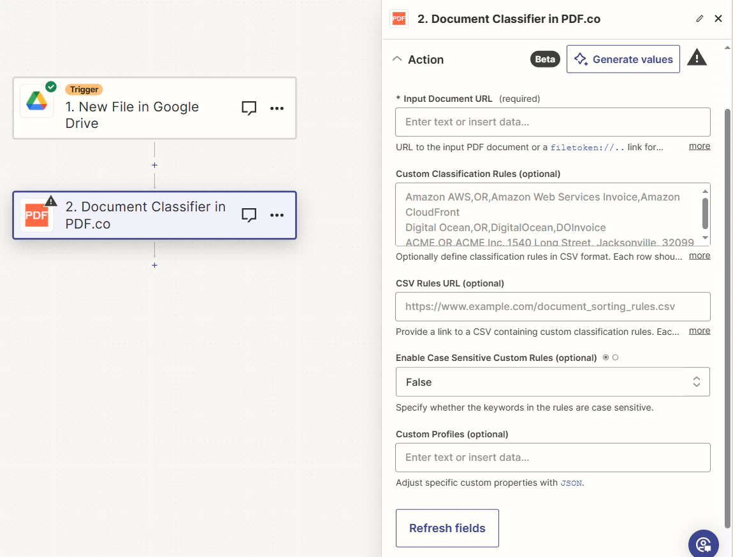Focus the CSV Rules URL field

(x=553, y=307)
